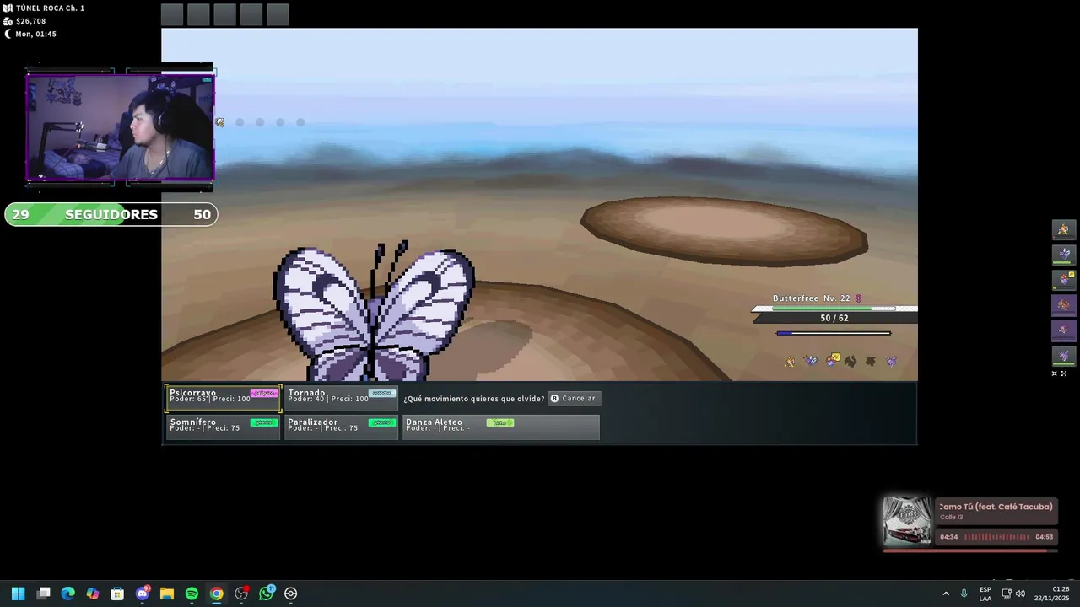Open Copilot from the taskbar
Screen dimensions: 1080x607
93,594
